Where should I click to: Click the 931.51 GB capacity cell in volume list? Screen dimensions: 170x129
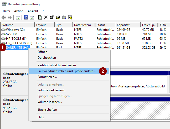point(123,48)
